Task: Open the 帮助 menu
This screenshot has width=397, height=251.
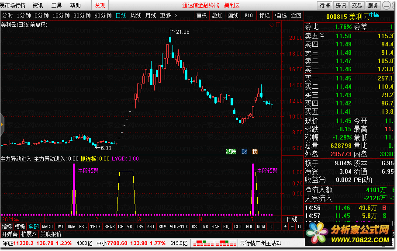Action: click(x=75, y=5)
